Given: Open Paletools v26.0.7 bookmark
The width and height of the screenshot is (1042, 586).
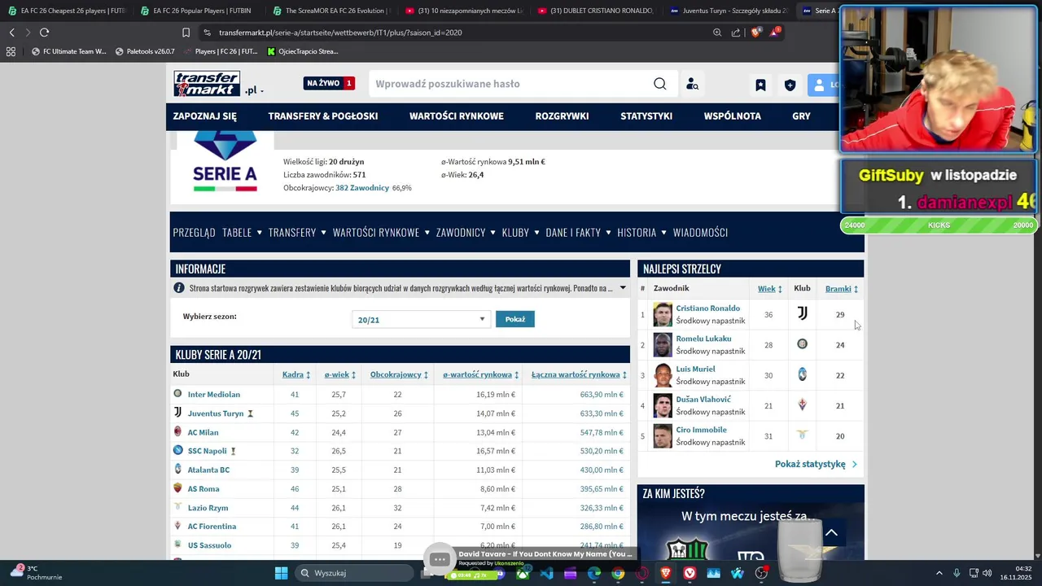Looking at the screenshot, I should [x=145, y=51].
